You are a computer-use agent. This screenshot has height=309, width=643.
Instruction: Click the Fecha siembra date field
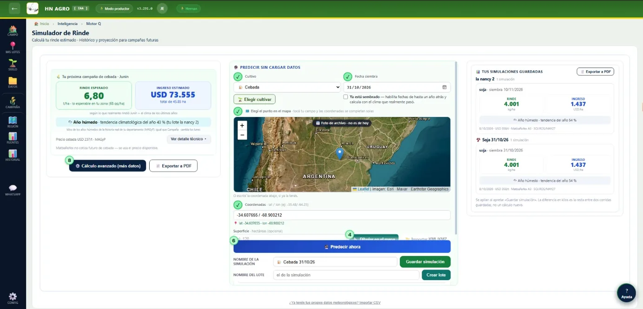point(397,87)
